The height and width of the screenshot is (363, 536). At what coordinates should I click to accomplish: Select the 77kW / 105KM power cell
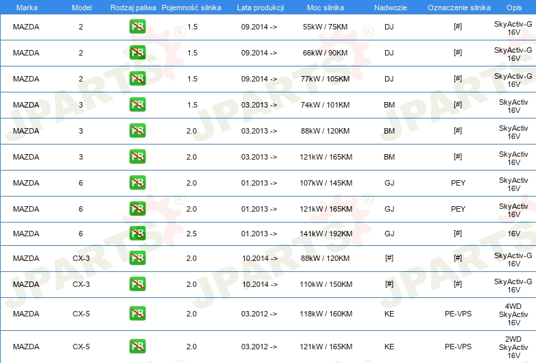(325, 79)
